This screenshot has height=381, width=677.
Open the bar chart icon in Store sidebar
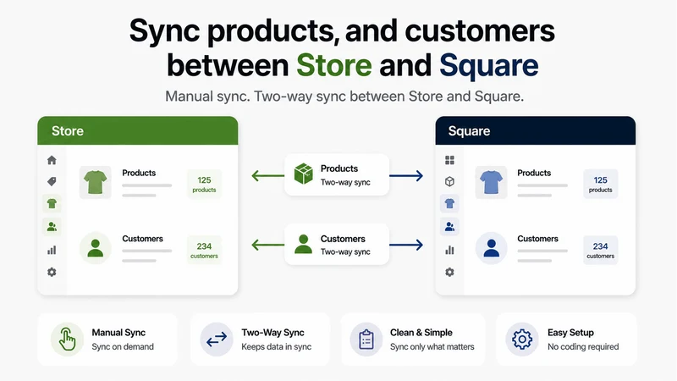coord(52,250)
